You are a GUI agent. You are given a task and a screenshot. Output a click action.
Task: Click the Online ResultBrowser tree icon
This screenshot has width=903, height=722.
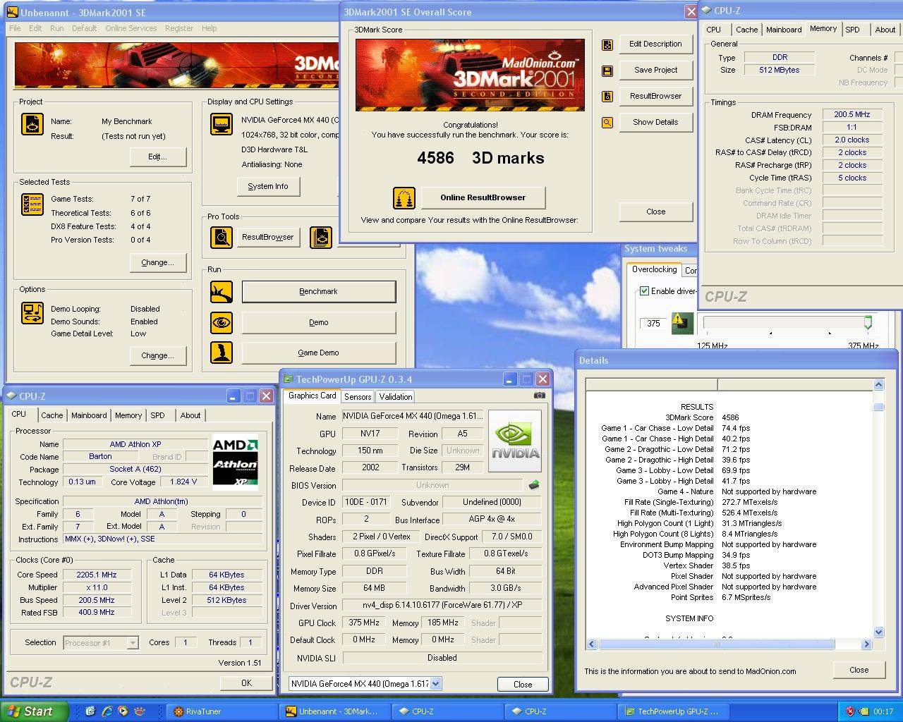(404, 198)
